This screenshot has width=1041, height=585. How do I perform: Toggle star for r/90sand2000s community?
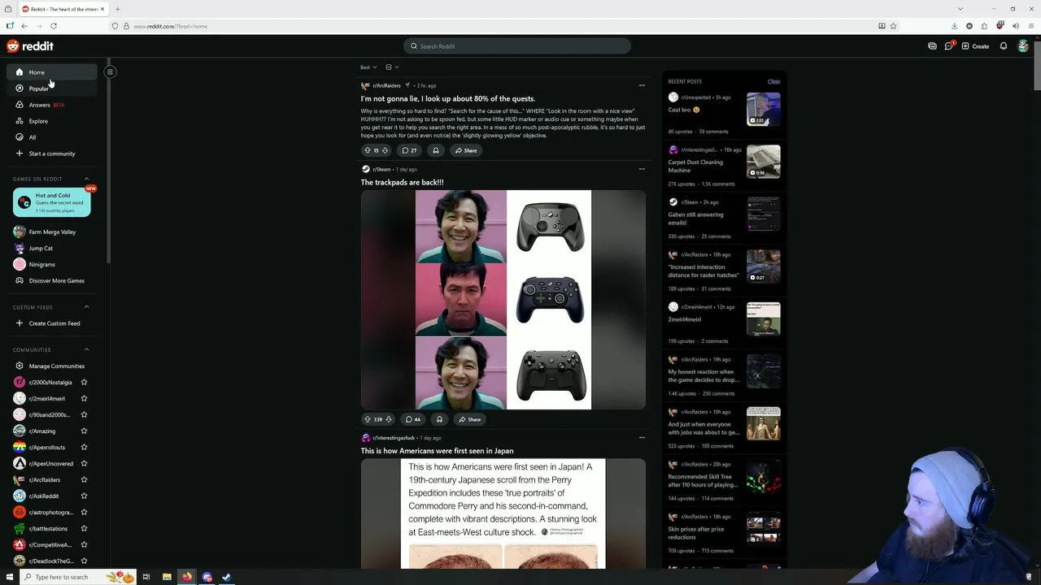84,414
